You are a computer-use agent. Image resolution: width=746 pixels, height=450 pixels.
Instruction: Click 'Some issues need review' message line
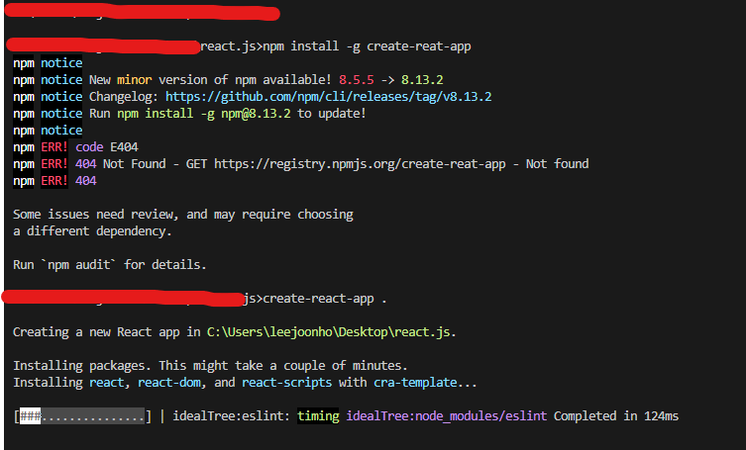click(x=183, y=215)
